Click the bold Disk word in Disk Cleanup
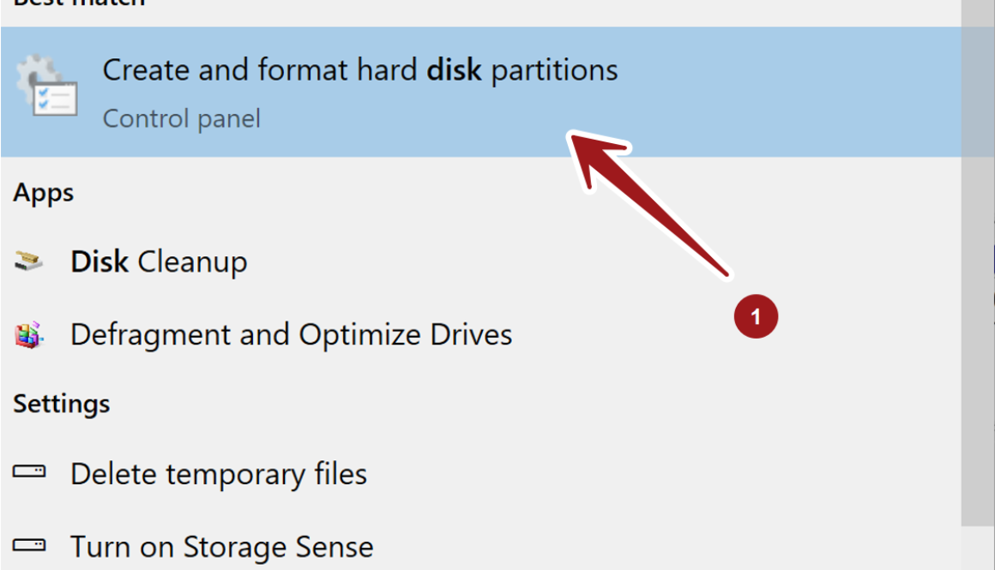This screenshot has width=995, height=570. [99, 261]
